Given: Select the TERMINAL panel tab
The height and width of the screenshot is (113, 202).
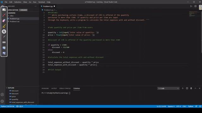Looking at the screenshot, I should pyautogui.click(x=77, y=89).
